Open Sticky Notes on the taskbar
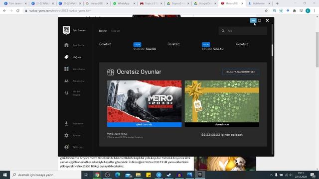The height and width of the screenshot is (179, 319). 149,175
